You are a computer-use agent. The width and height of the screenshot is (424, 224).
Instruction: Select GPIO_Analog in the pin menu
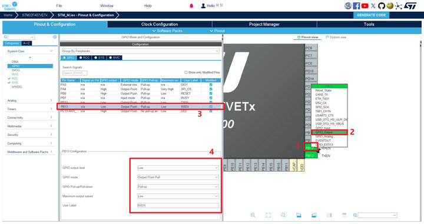pyautogui.click(x=324, y=136)
